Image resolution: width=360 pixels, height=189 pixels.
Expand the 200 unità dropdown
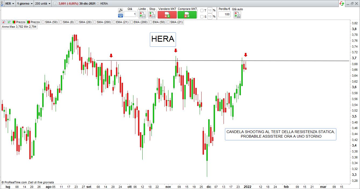[x=43, y=4]
